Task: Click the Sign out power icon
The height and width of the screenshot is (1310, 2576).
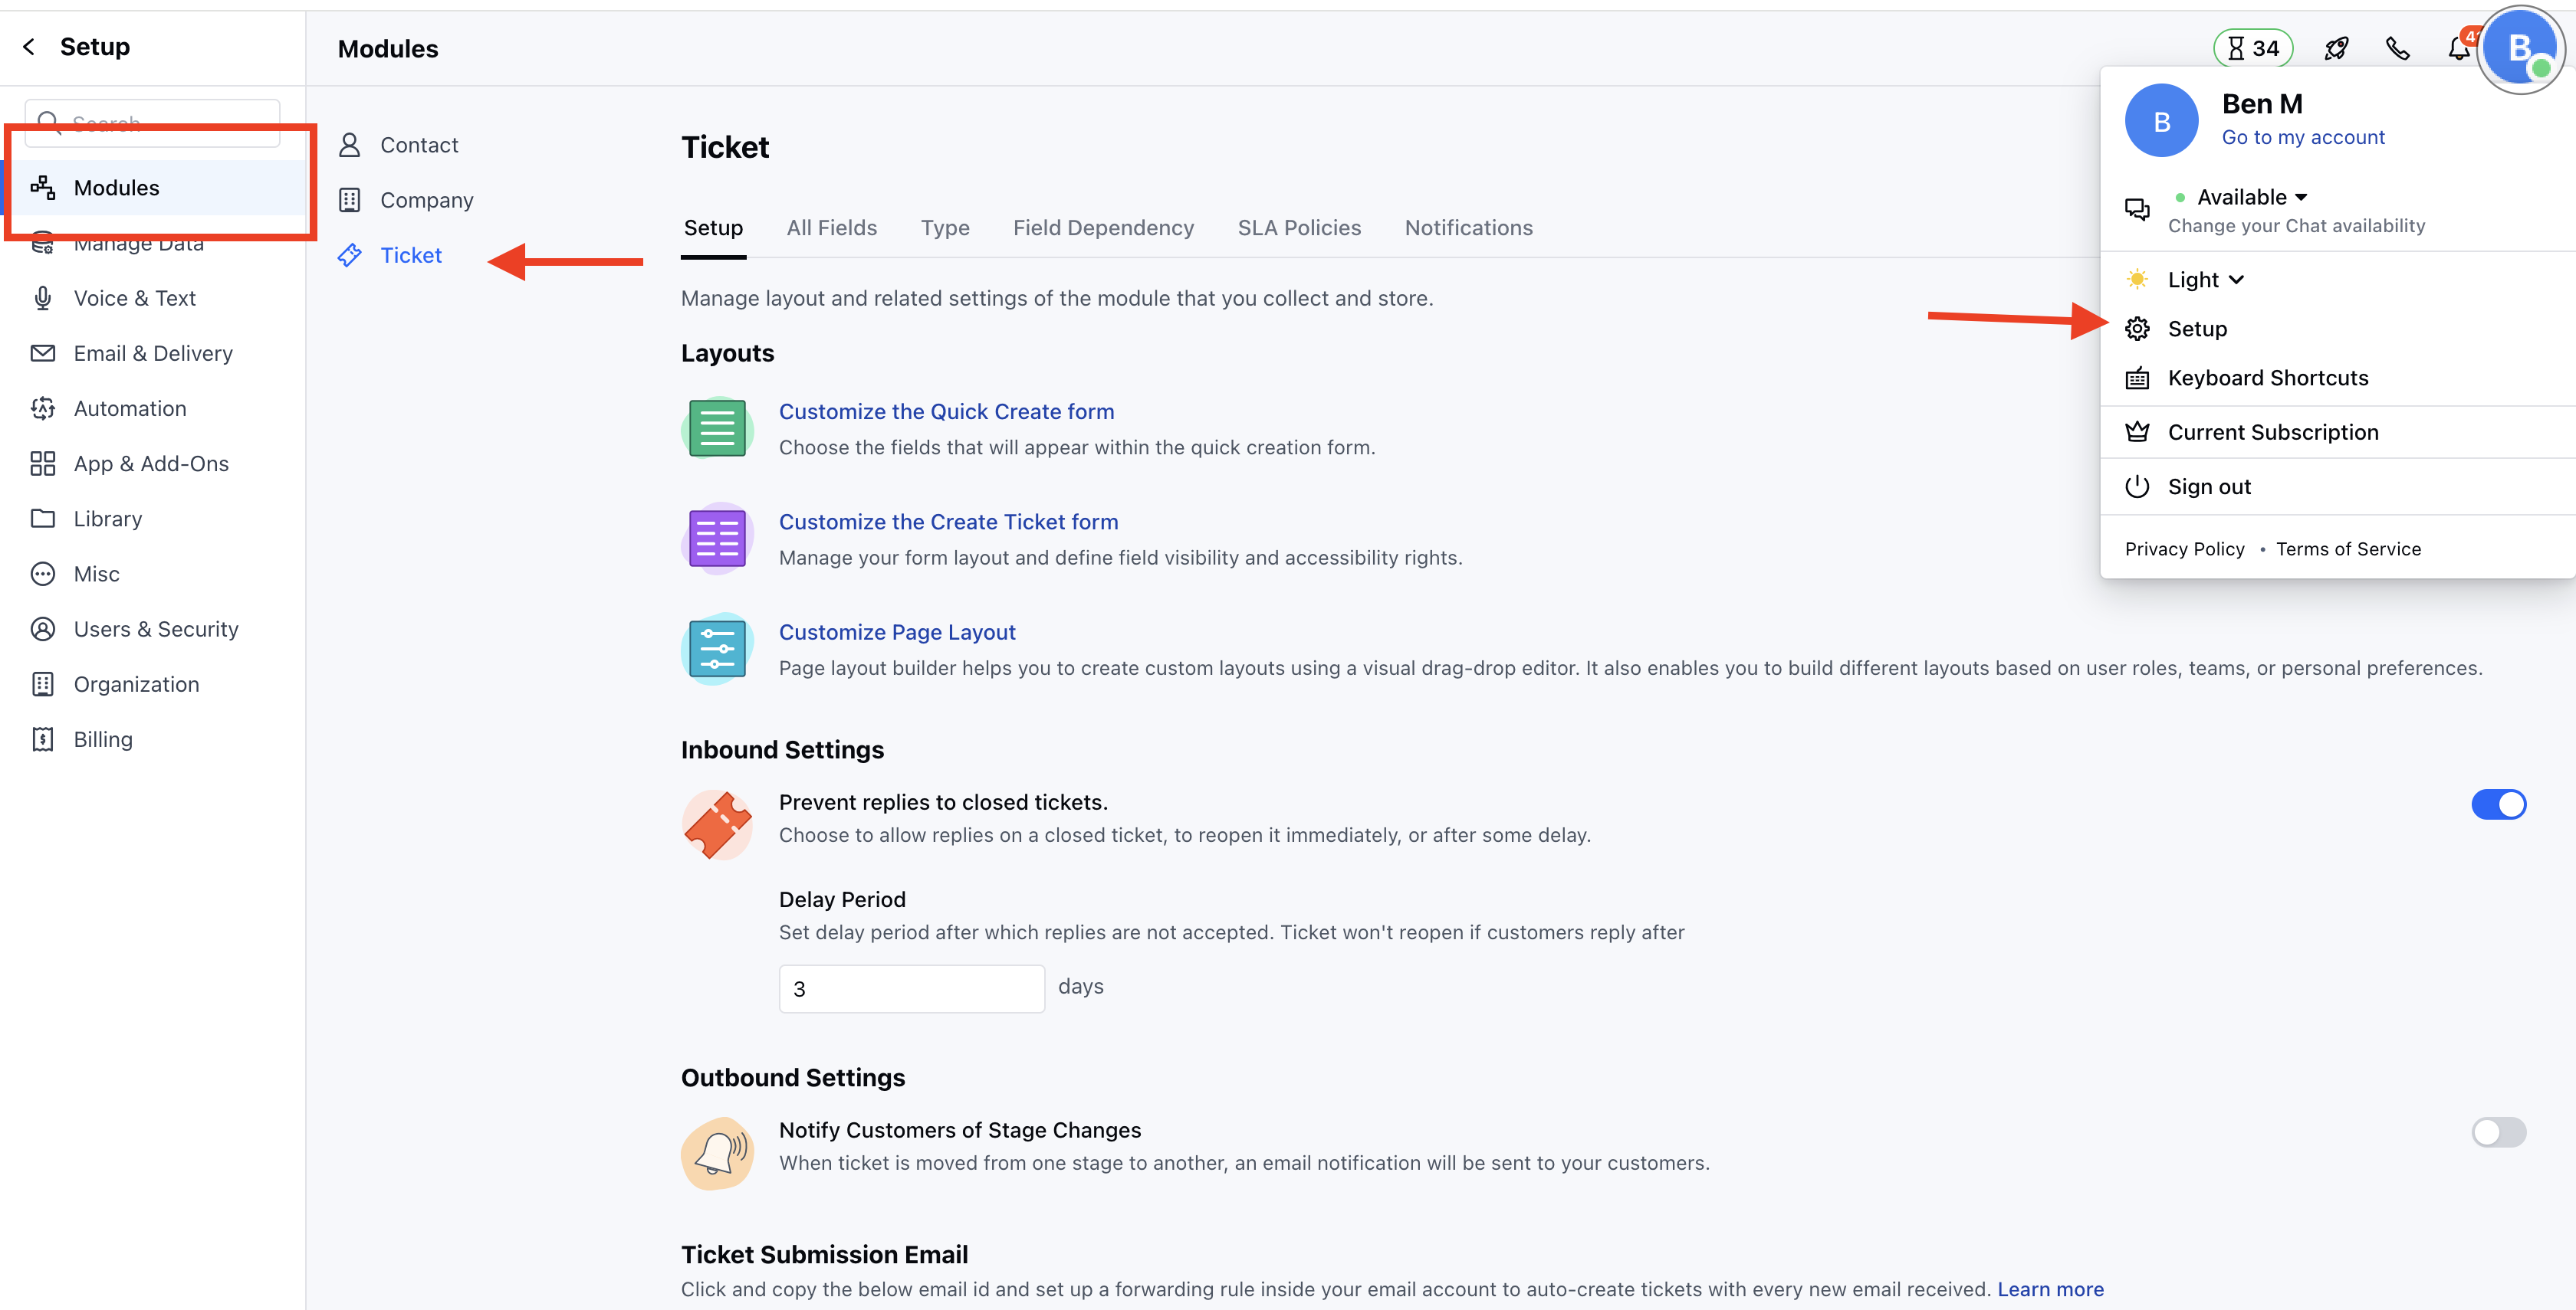Action: [2137, 486]
